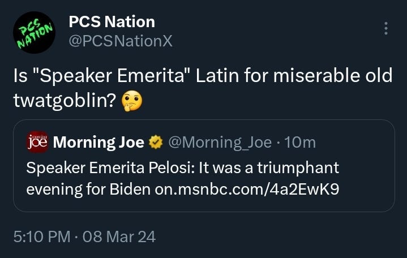407x258 pixels.
Task: Click the thinking face emoji
Action: click(x=132, y=101)
